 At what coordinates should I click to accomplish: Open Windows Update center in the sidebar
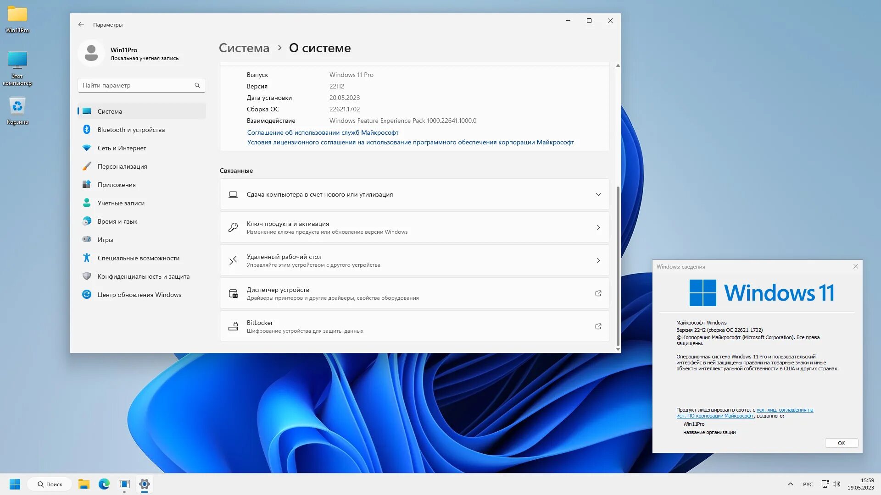139,295
